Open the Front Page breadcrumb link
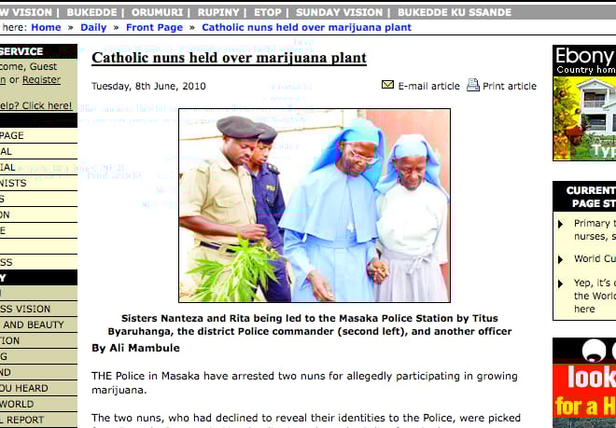 point(154,27)
